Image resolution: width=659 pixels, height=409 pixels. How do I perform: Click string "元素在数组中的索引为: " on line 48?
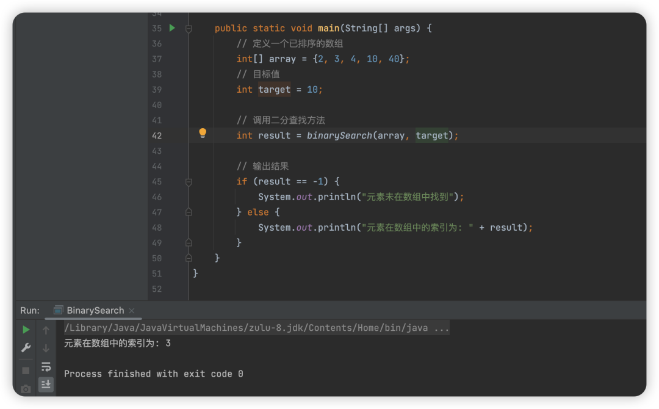click(x=417, y=228)
